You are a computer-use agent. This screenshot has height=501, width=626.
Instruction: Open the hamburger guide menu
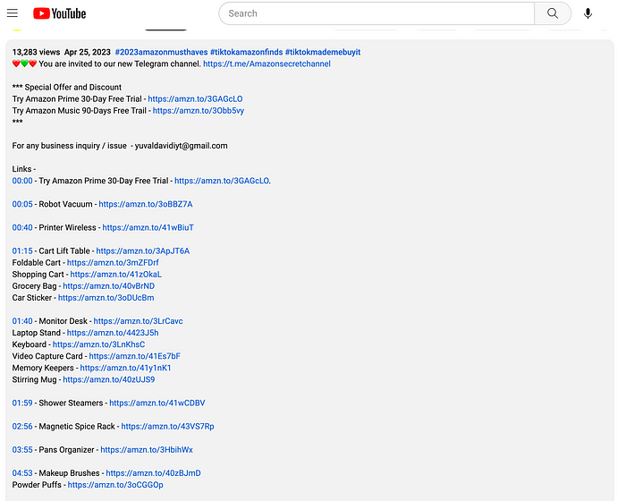pyautogui.click(x=13, y=13)
